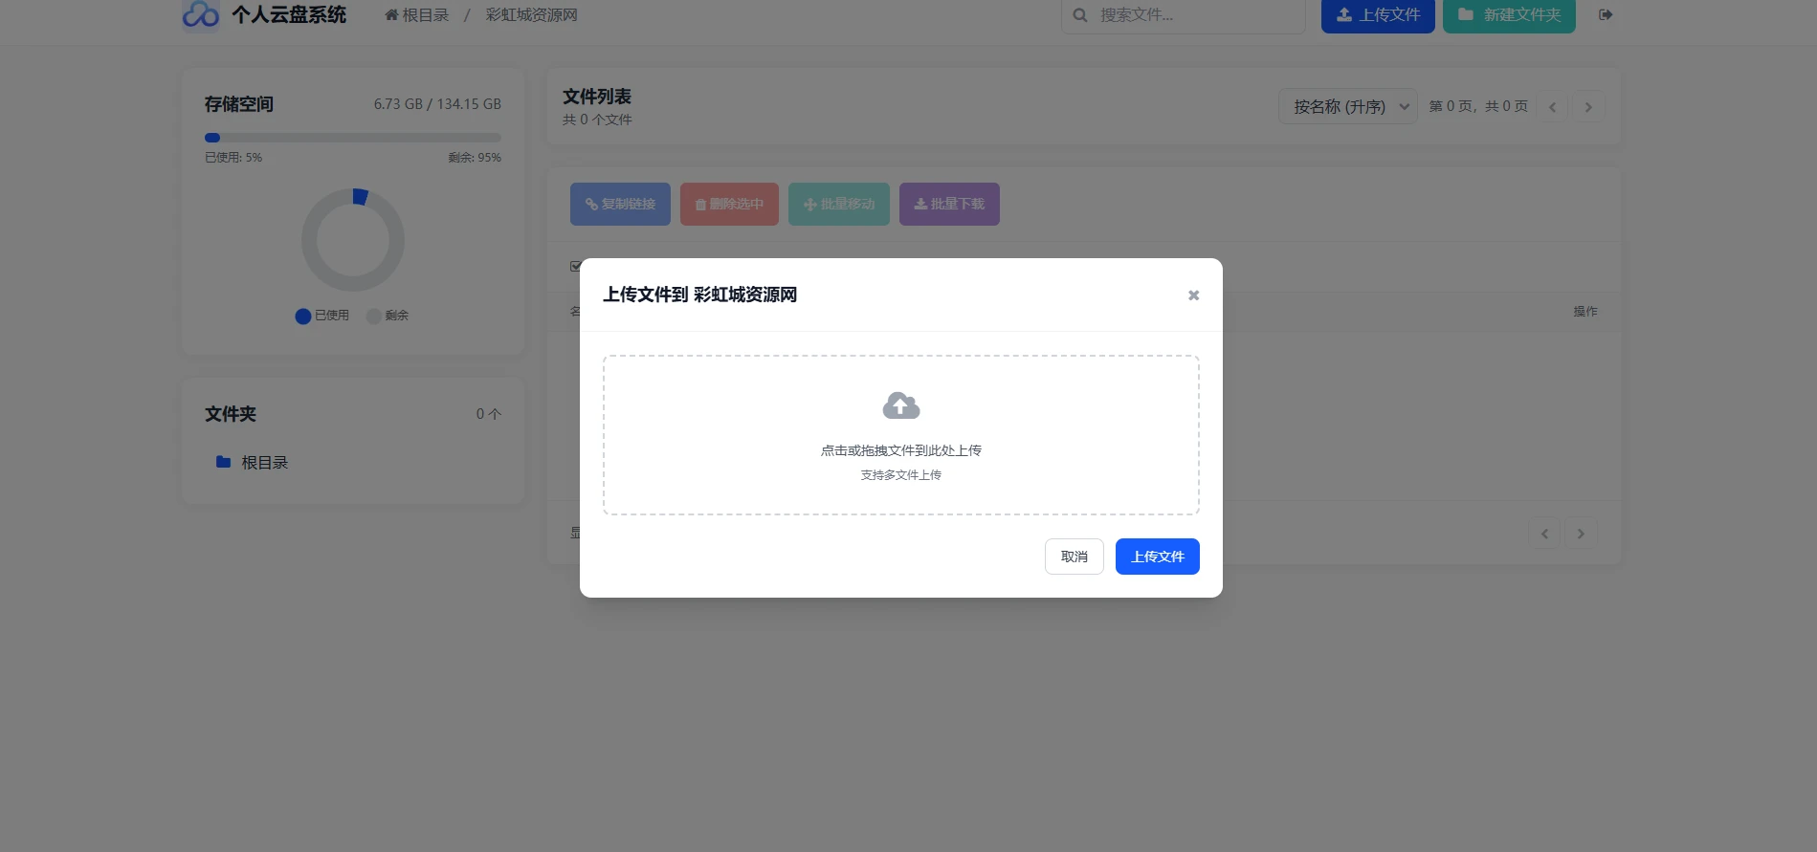1817x852 pixels.
Task: Open the sort by name dropdown
Action: pyautogui.click(x=1347, y=107)
